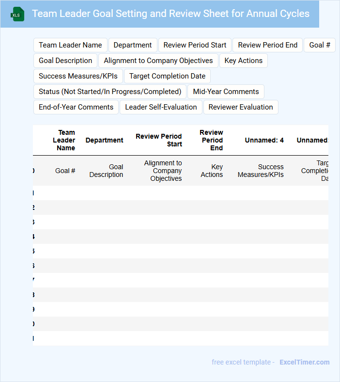
Task: Select the Reviewer Evaluation tag
Action: pyautogui.click(x=241, y=107)
